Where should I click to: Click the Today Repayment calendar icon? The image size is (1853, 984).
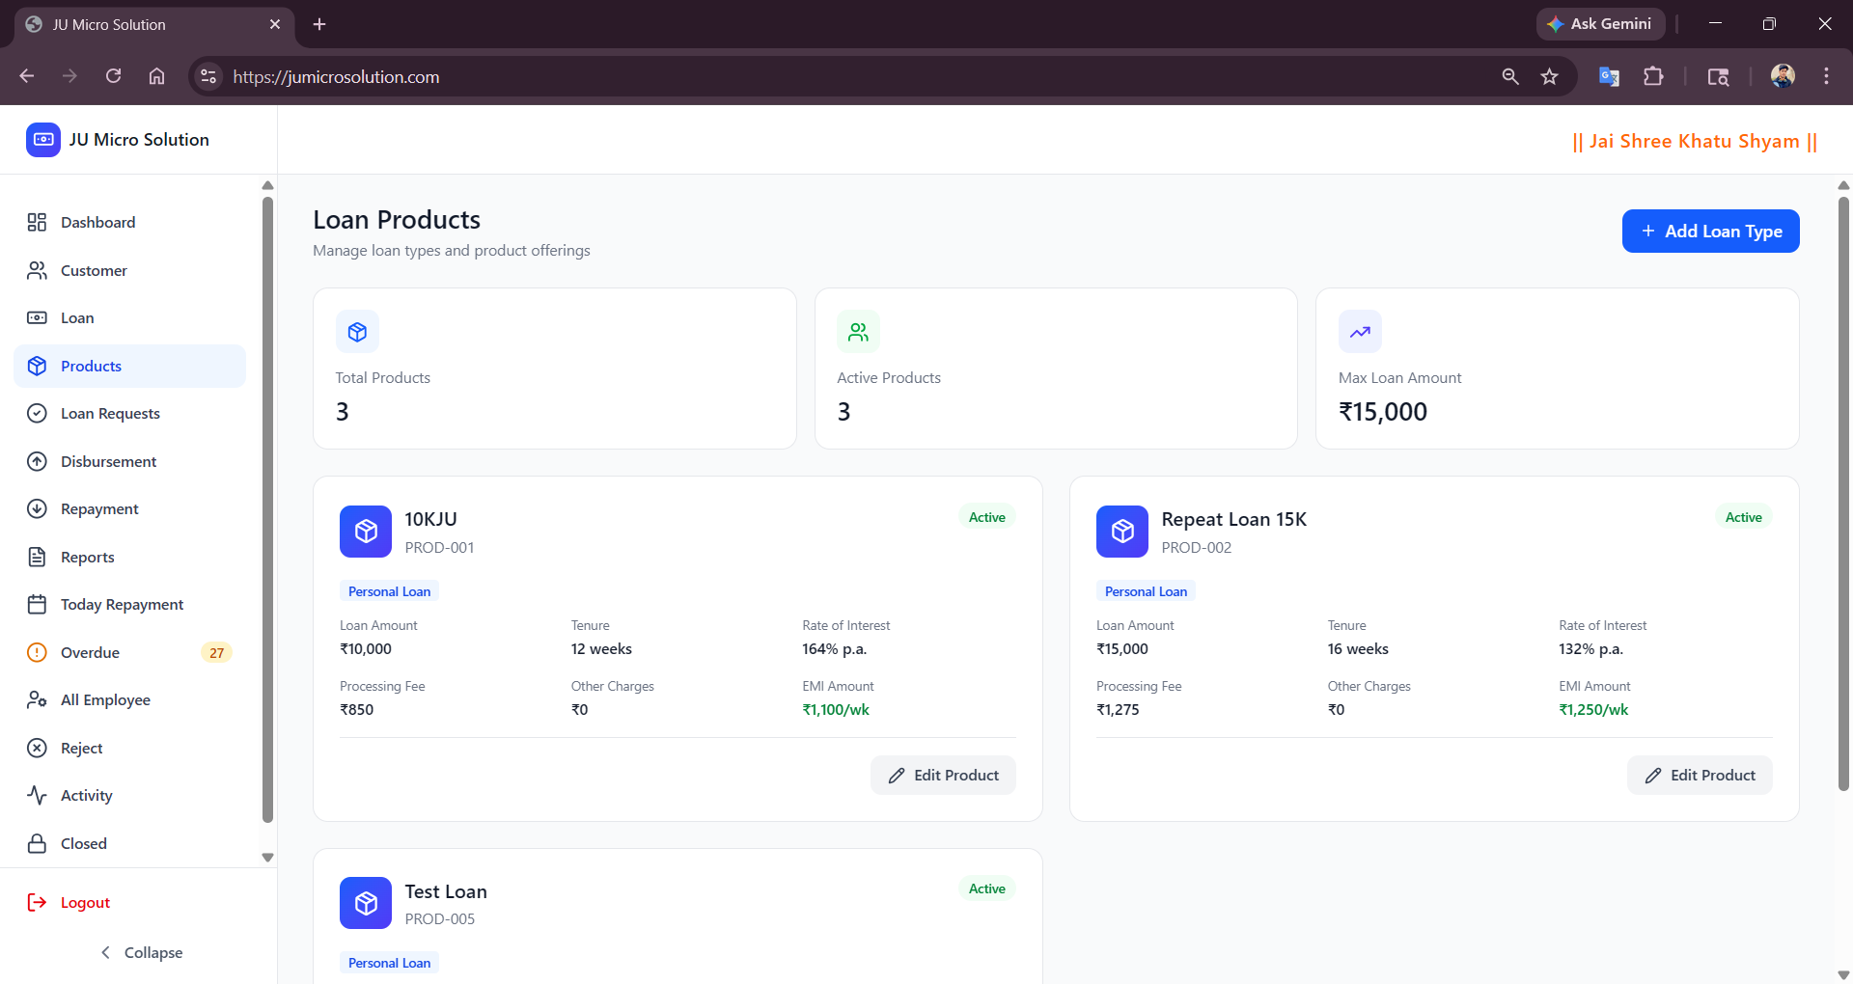37,605
